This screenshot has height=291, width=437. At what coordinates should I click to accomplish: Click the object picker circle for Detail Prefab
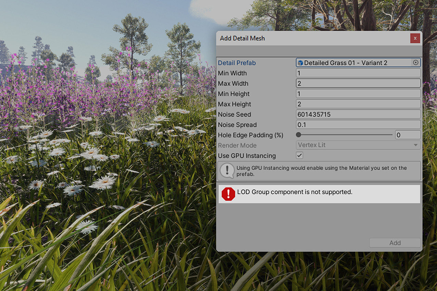[x=415, y=63]
